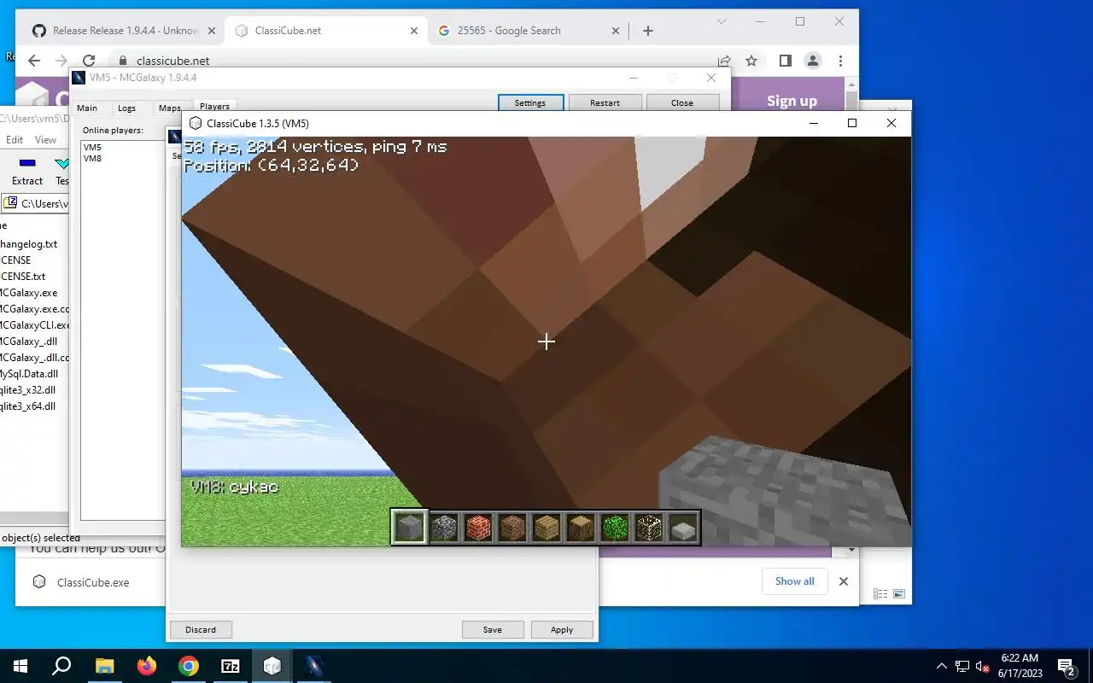Switch to ClassiCube from the taskbar
Image resolution: width=1093 pixels, height=683 pixels.
(272, 666)
